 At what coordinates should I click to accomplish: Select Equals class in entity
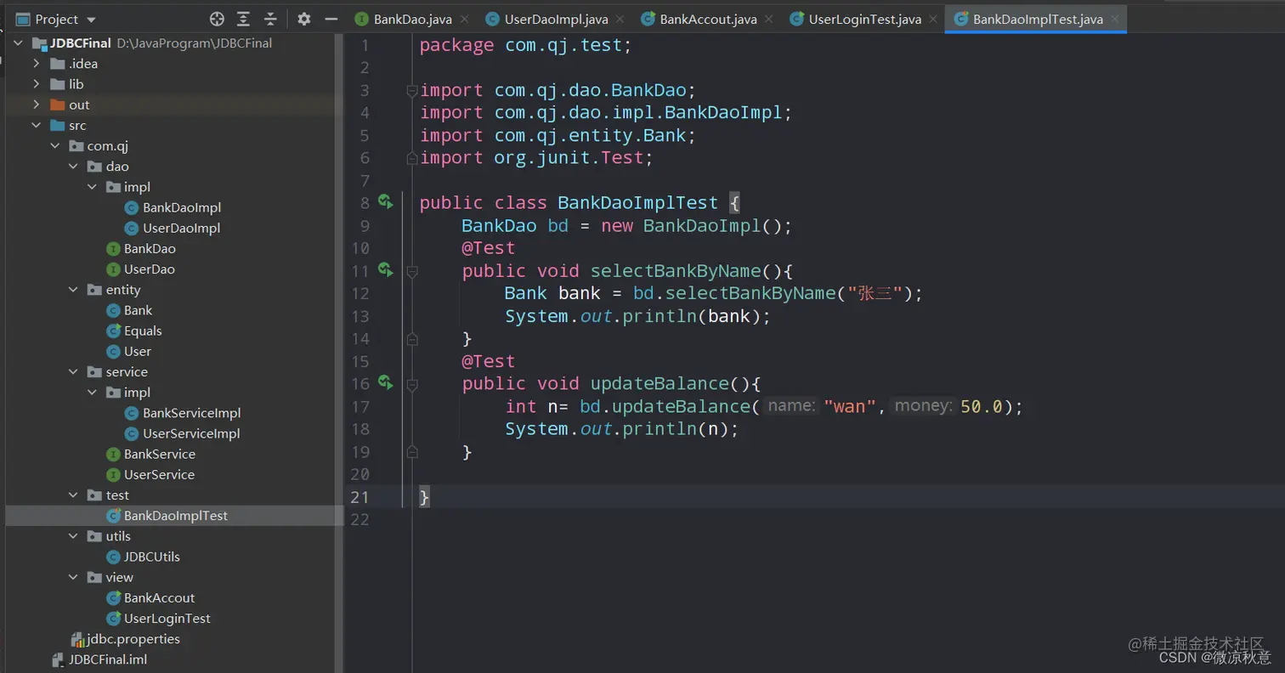[x=143, y=331]
